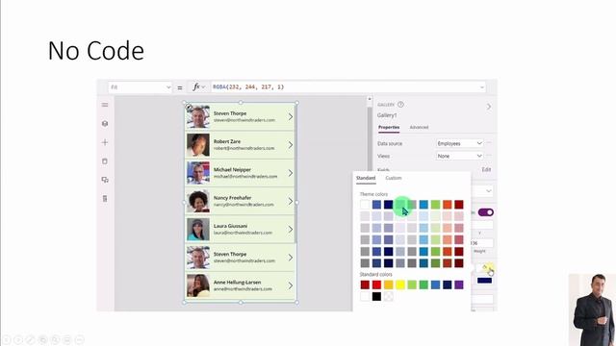Image resolution: width=616 pixels, height=346 pixels.
Task: Pick light green in the Theme colors top row
Action: pyautogui.click(x=435, y=205)
